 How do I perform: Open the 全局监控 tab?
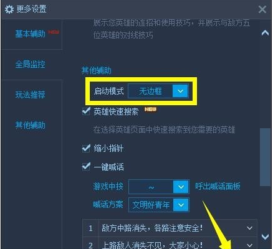(31, 64)
